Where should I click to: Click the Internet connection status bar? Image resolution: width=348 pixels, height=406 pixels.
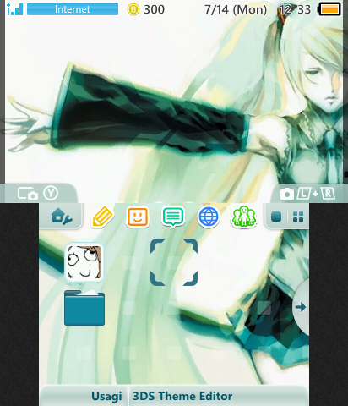tap(73, 9)
